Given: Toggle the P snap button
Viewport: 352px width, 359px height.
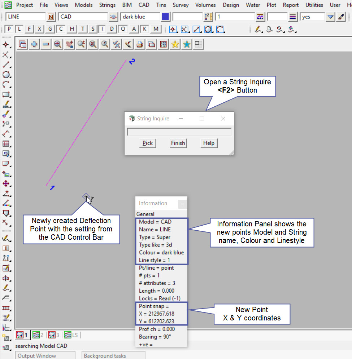Looking at the screenshot, I should pyautogui.click(x=9, y=29).
